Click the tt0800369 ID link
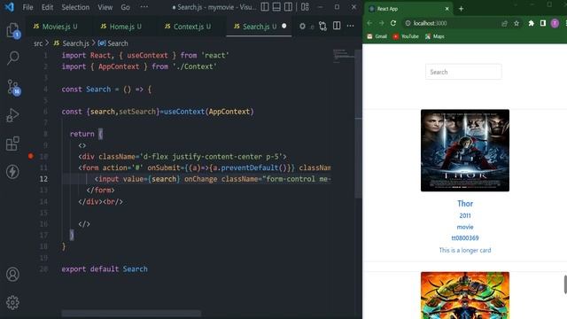The height and width of the screenshot is (319, 567). point(465,238)
